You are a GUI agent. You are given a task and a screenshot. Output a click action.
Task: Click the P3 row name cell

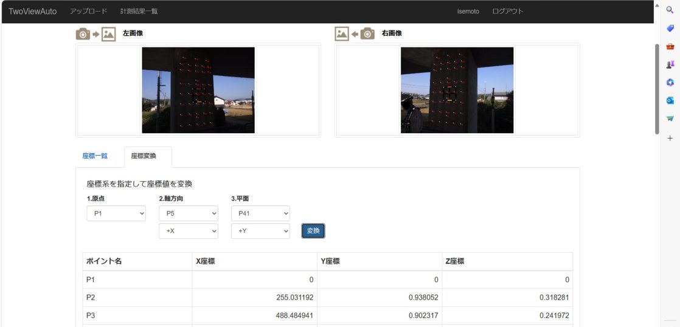[137, 315]
